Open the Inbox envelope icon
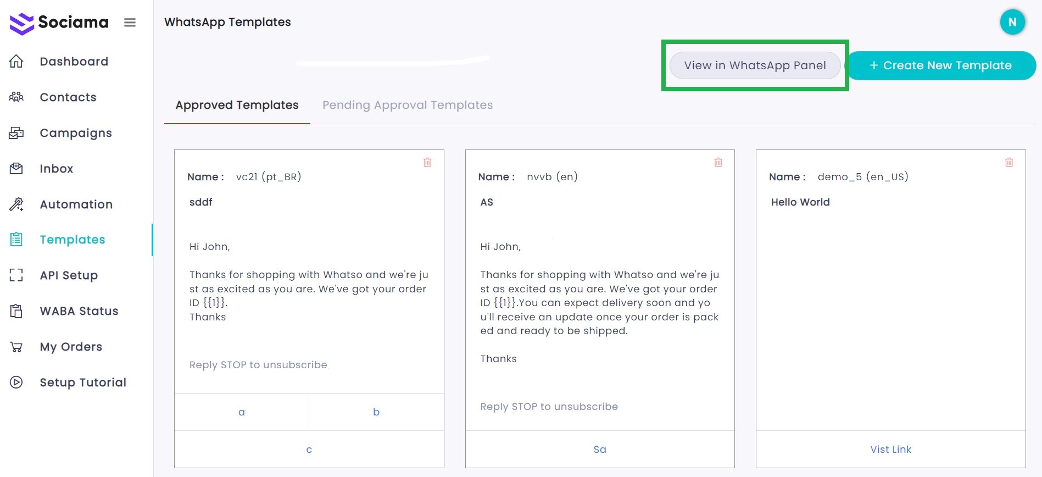The image size is (1042, 477). click(x=16, y=169)
